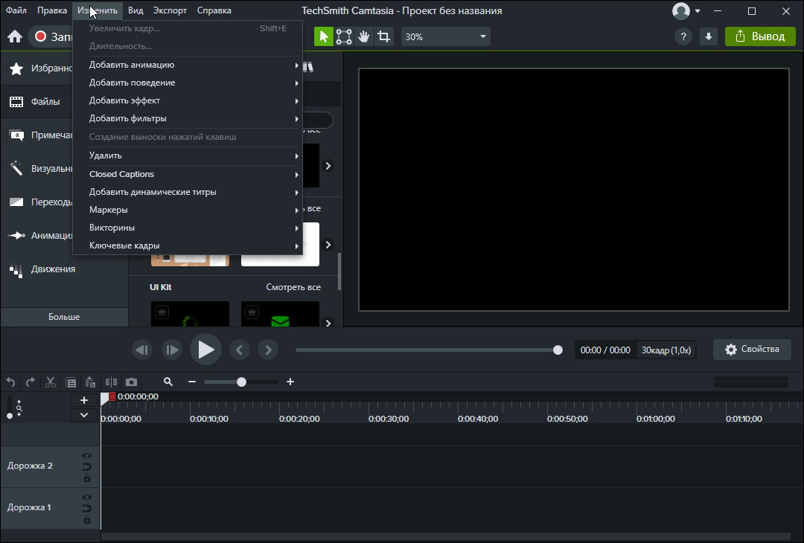The height and width of the screenshot is (543, 804).
Task: Toggle the magnet on Дорожка 2
Action: tap(87, 466)
